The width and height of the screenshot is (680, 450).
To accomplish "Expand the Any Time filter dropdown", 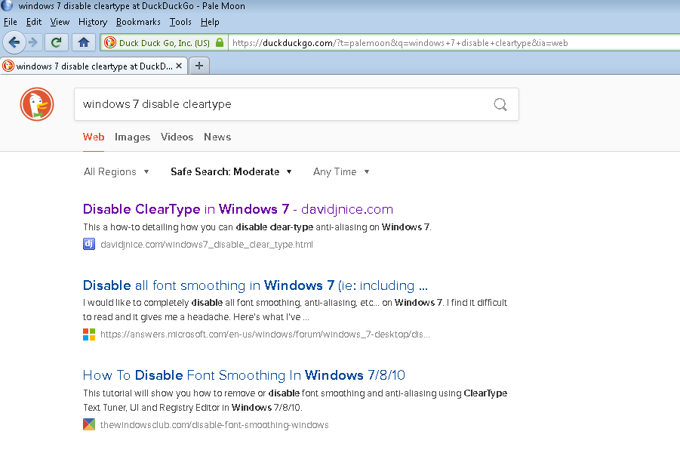I will point(341,171).
